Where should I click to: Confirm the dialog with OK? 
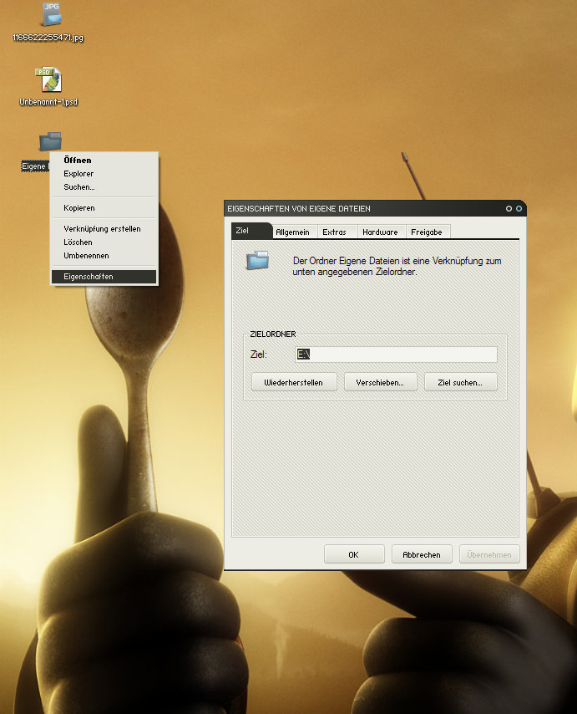[x=354, y=554]
